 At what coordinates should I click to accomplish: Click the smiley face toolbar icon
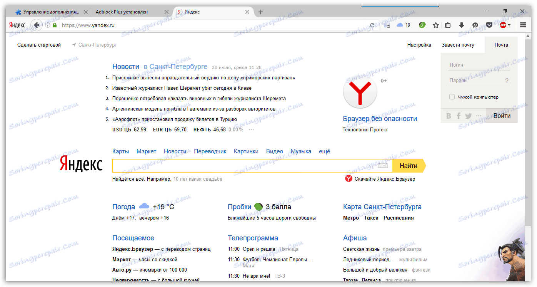[x=475, y=25]
